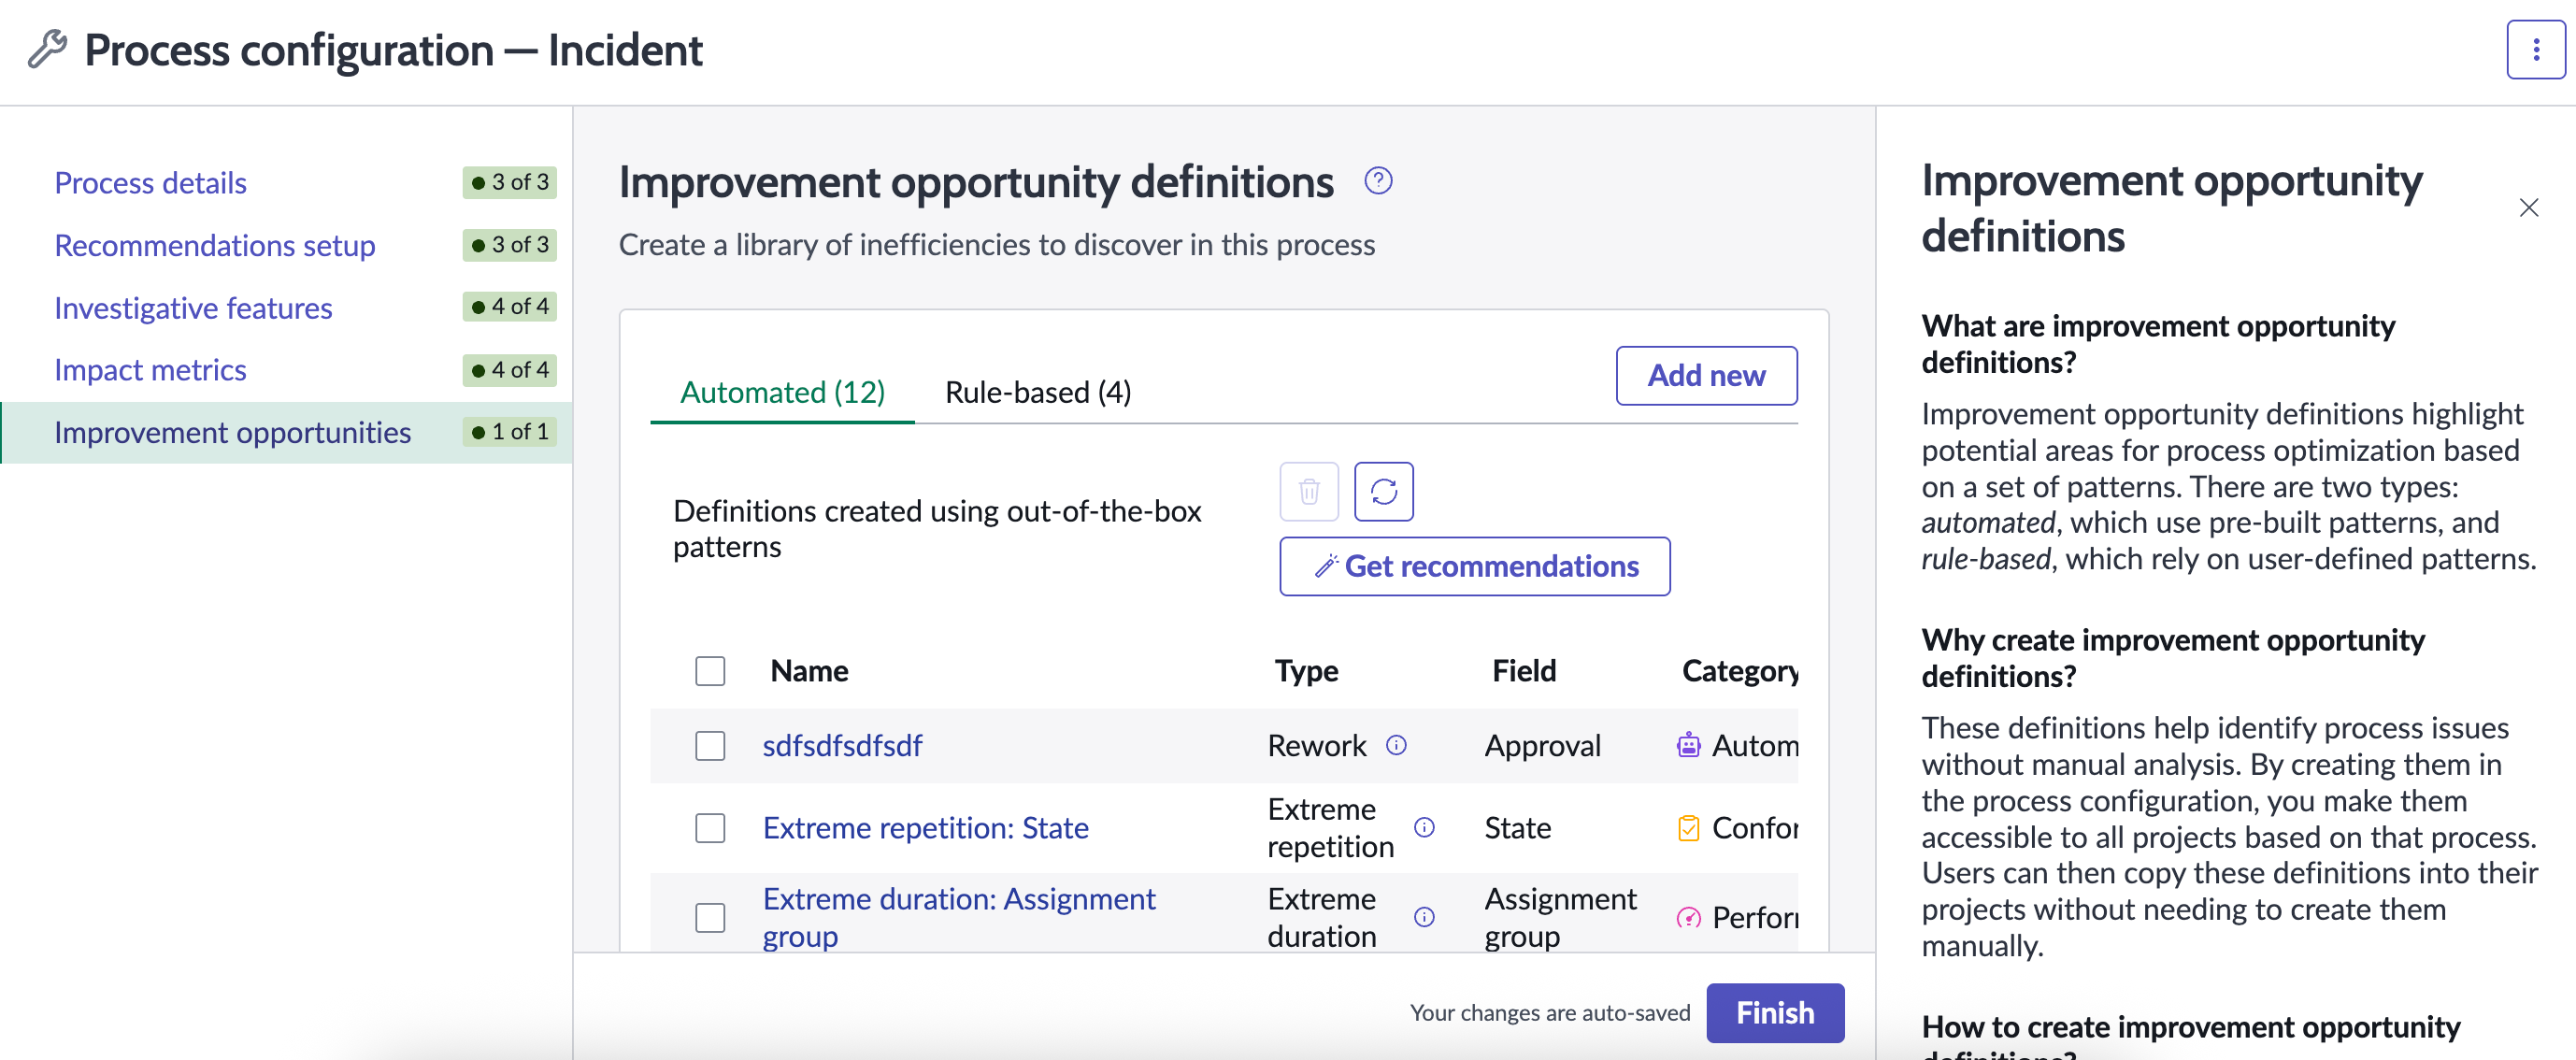Close the Improvement opportunity definitions help panel
The height and width of the screenshot is (1060, 2576).
2528,207
